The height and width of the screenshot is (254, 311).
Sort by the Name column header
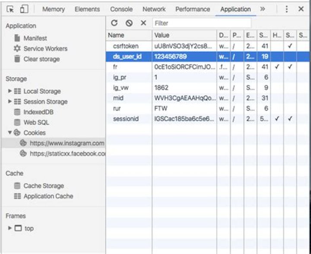point(129,35)
